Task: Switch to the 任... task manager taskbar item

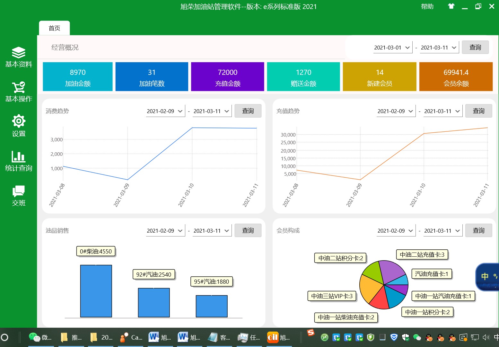Action: coord(249,337)
